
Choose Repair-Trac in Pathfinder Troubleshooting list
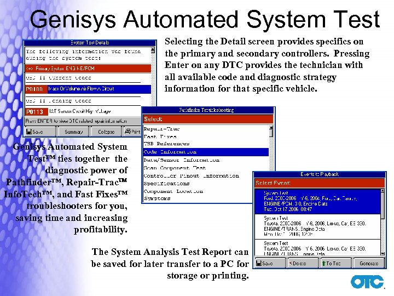click(x=161, y=129)
